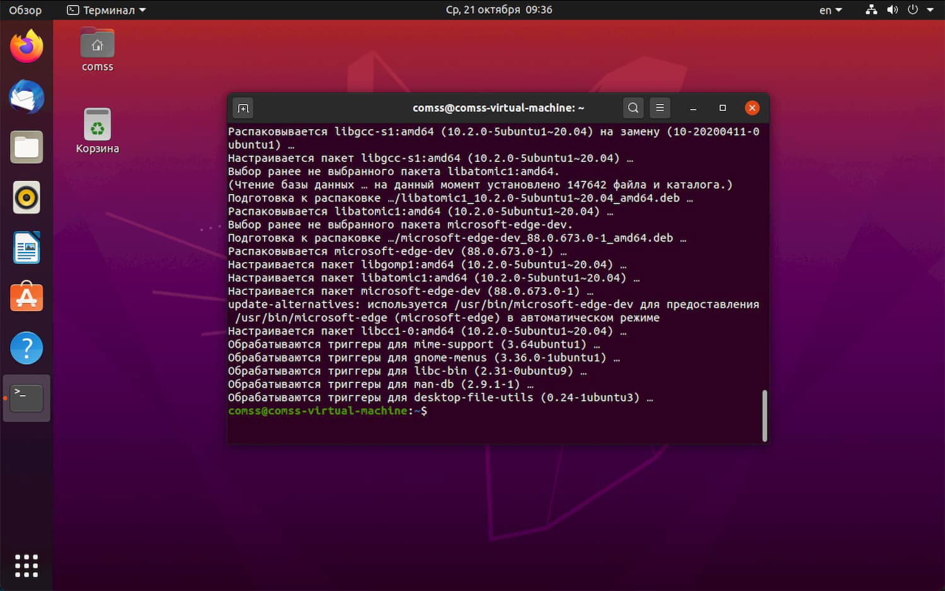Open the terminal hamburger menu

660,108
